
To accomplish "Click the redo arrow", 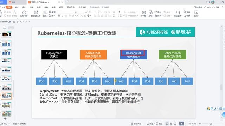I will (x=26, y=22).
